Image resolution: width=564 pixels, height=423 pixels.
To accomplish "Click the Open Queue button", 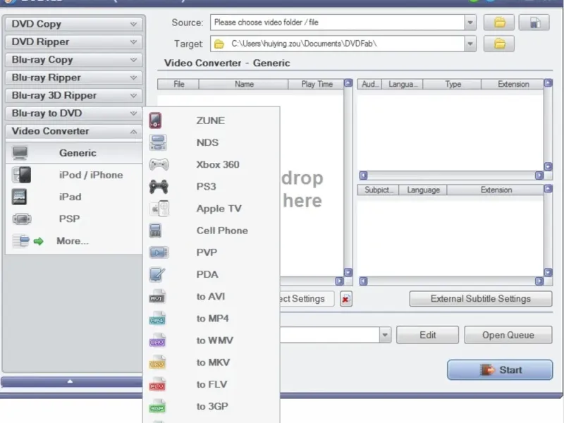I will pos(508,335).
